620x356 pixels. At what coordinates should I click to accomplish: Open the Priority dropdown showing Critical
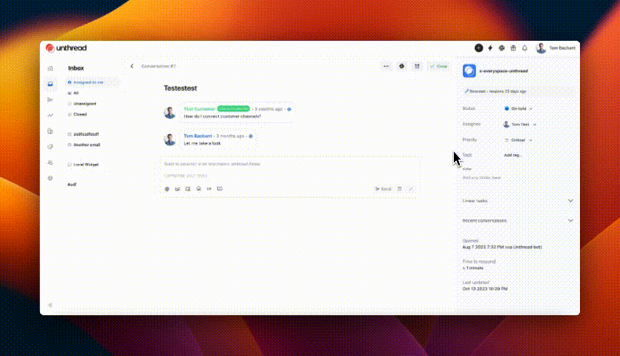(x=518, y=140)
